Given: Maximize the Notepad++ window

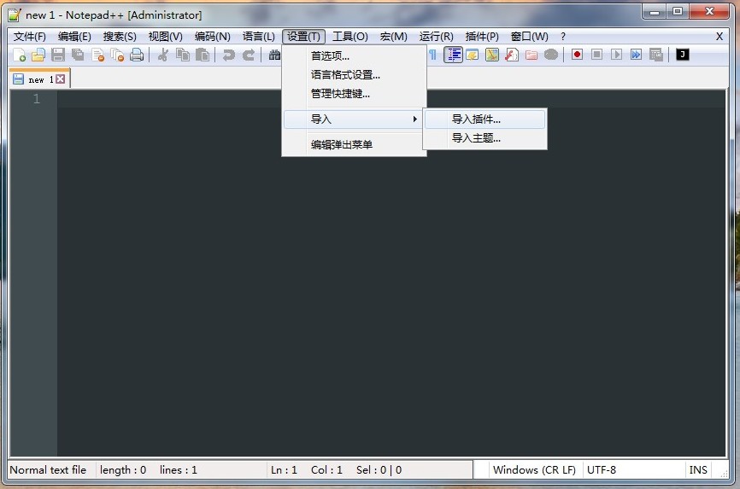Looking at the screenshot, I should (x=678, y=11).
